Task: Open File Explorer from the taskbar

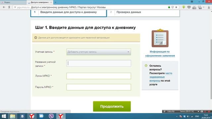Action: (x=13, y=116)
